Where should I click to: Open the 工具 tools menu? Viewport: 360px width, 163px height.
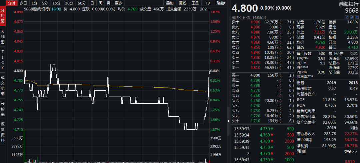click(x=195, y=3)
